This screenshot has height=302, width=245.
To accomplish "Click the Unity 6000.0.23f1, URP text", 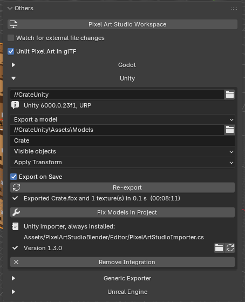I will 57,105.
